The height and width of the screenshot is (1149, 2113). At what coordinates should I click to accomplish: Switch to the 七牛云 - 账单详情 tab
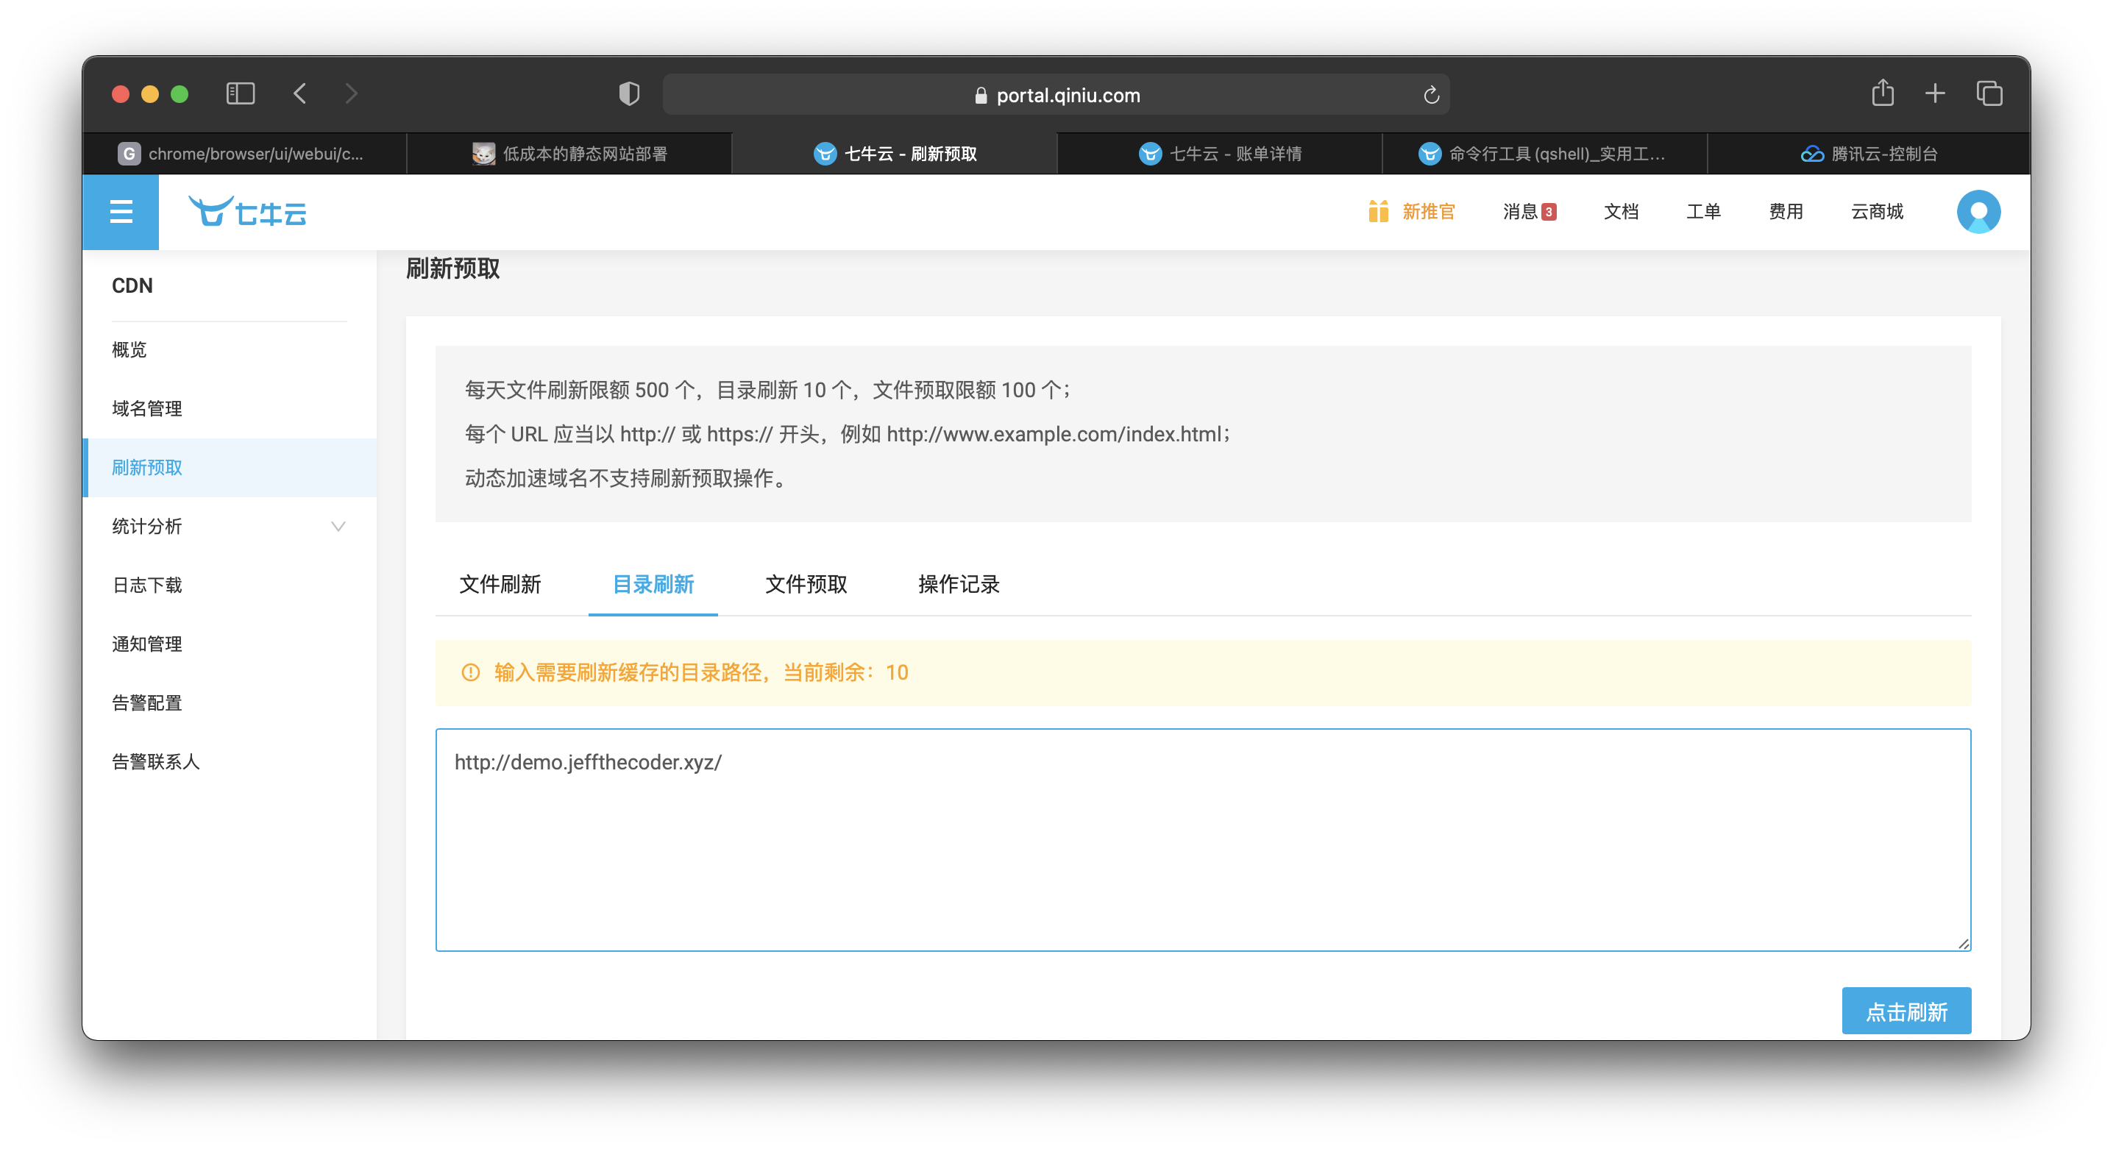tap(1221, 153)
